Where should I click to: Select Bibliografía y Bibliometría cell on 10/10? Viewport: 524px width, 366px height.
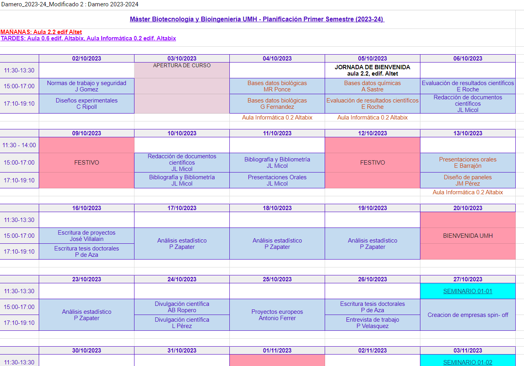click(182, 180)
